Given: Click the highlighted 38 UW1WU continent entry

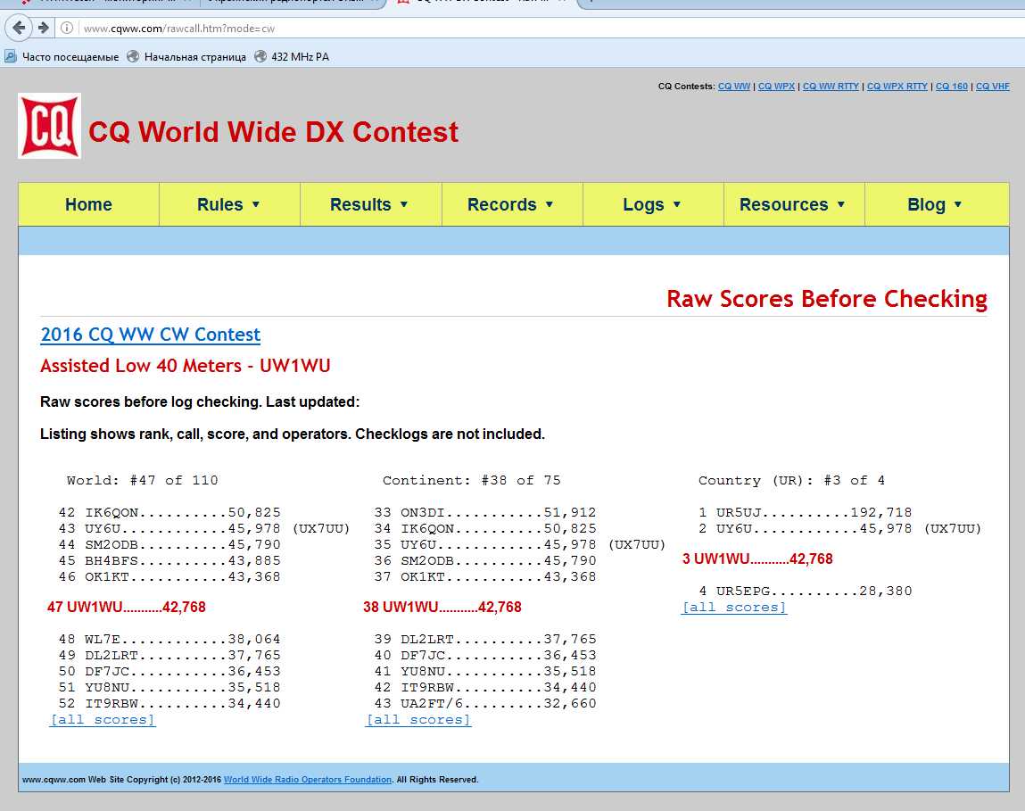Looking at the screenshot, I should pyautogui.click(x=442, y=607).
